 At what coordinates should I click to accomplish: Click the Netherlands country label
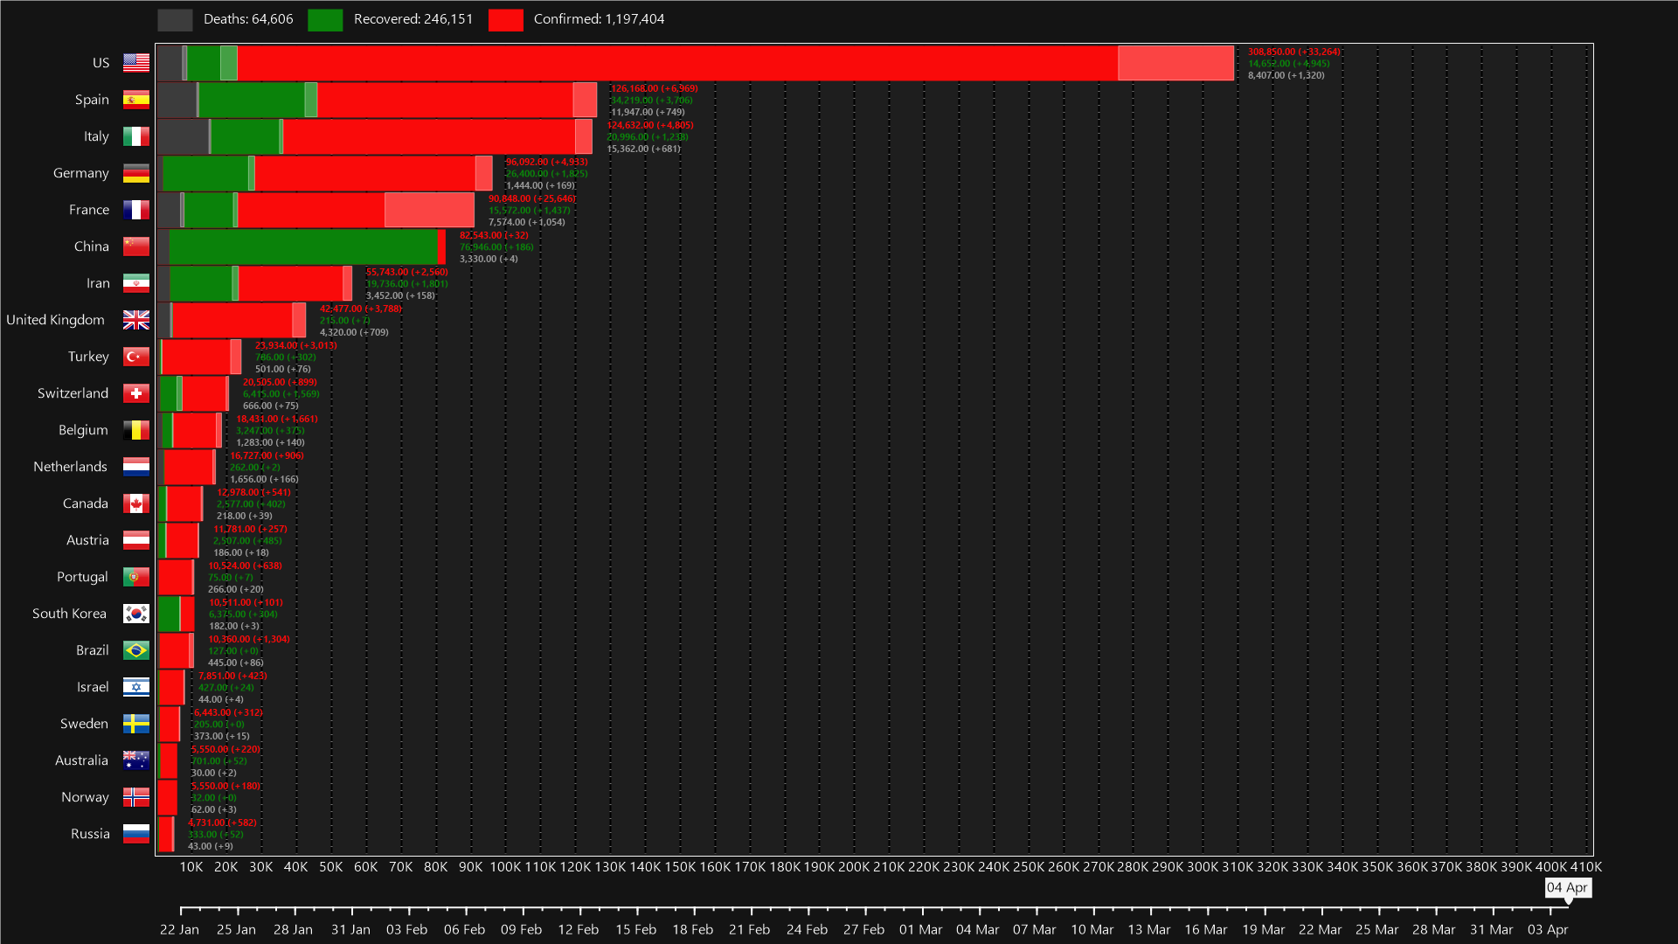(x=70, y=467)
